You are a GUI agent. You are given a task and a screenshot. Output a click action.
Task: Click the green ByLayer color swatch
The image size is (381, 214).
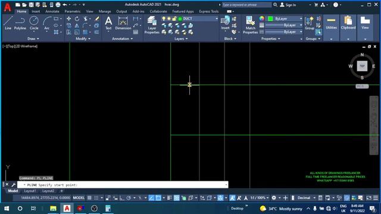tap(270, 18)
